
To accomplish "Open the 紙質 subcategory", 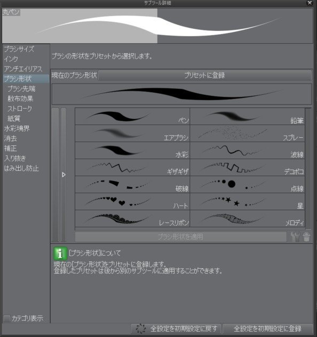I will 26,118.
